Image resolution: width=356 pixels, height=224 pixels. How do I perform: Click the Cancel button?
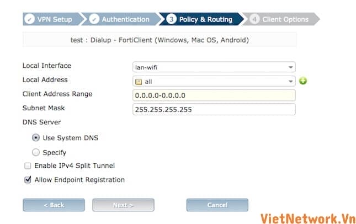(217, 205)
